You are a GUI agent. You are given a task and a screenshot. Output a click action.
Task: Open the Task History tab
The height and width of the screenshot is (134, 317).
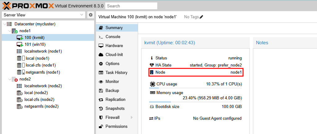[117, 72]
